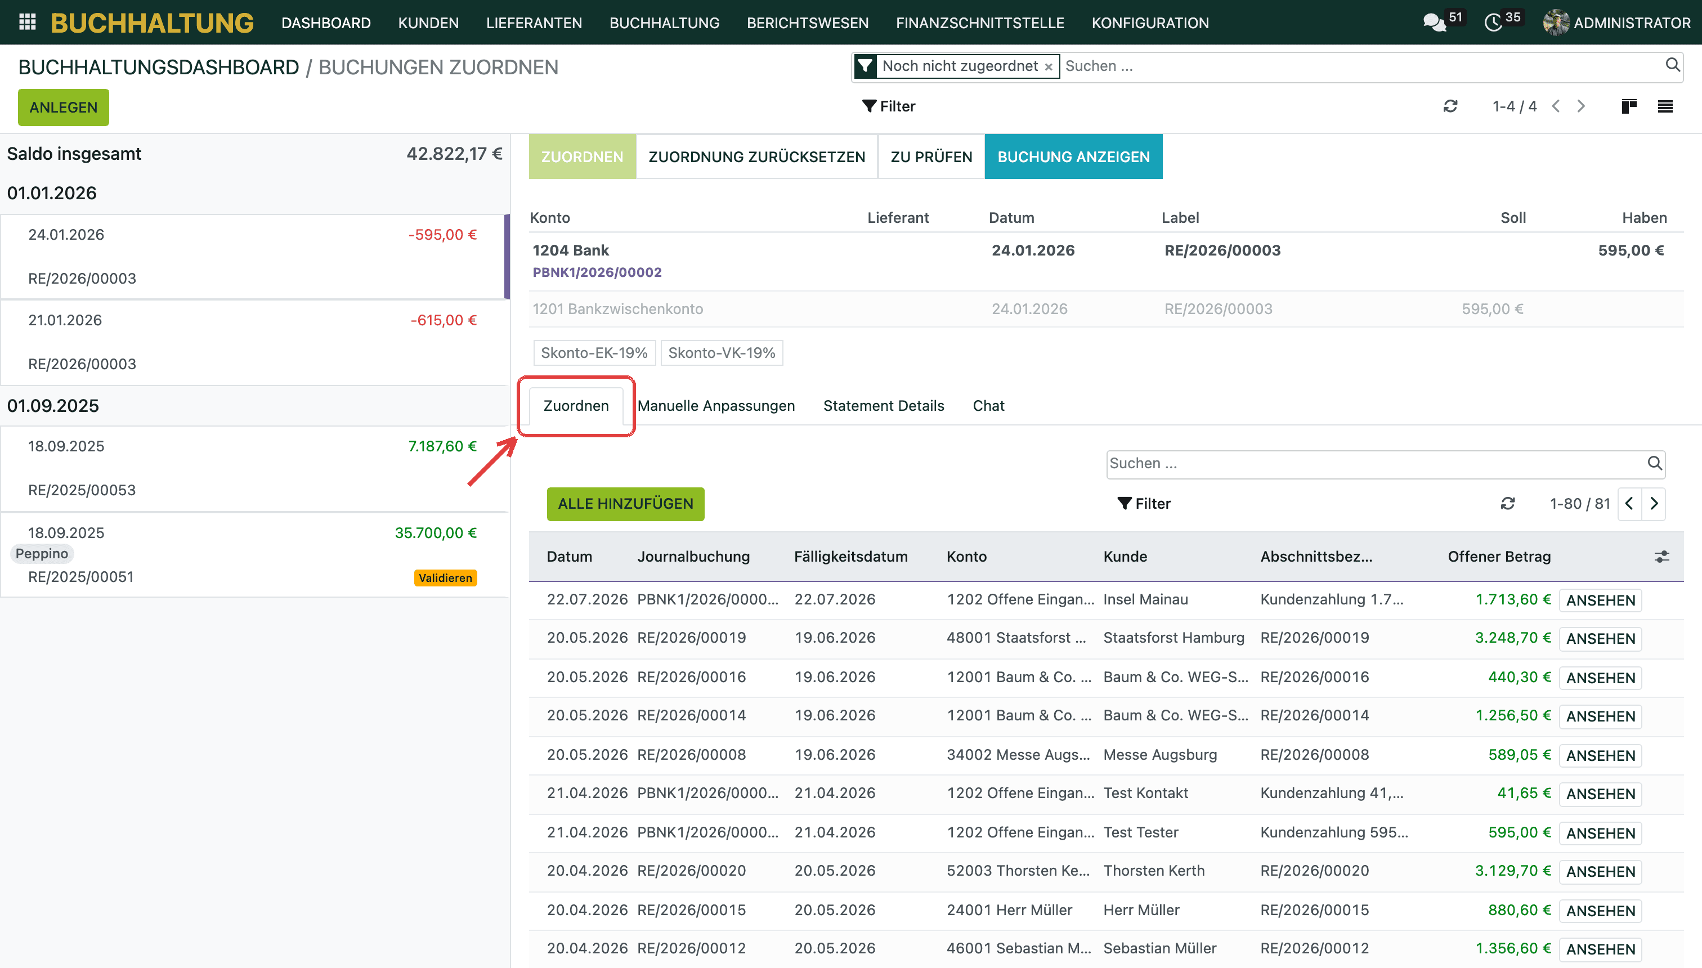Switch to Statement Details tab

point(884,406)
